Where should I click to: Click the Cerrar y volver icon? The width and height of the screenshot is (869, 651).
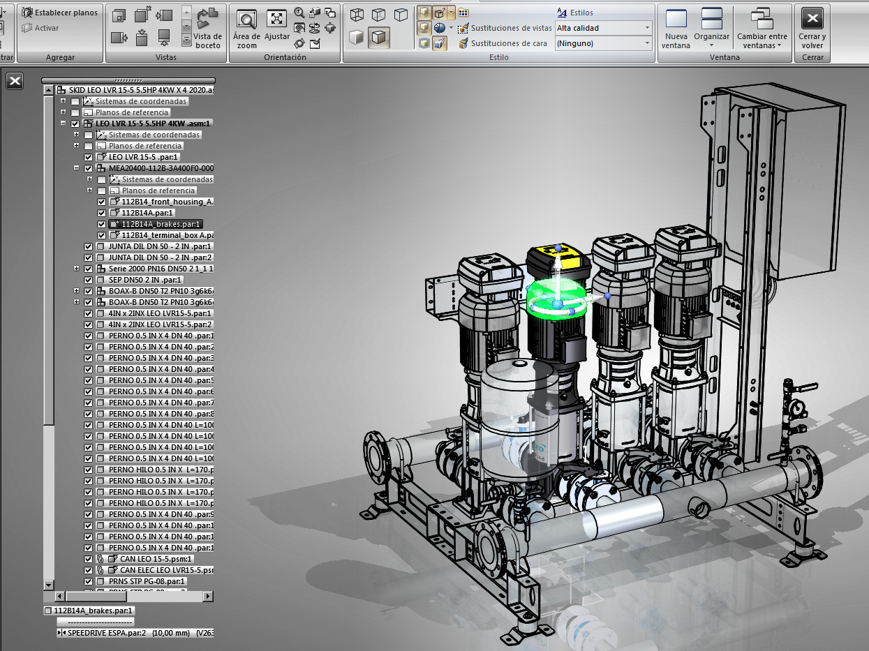pos(812,18)
